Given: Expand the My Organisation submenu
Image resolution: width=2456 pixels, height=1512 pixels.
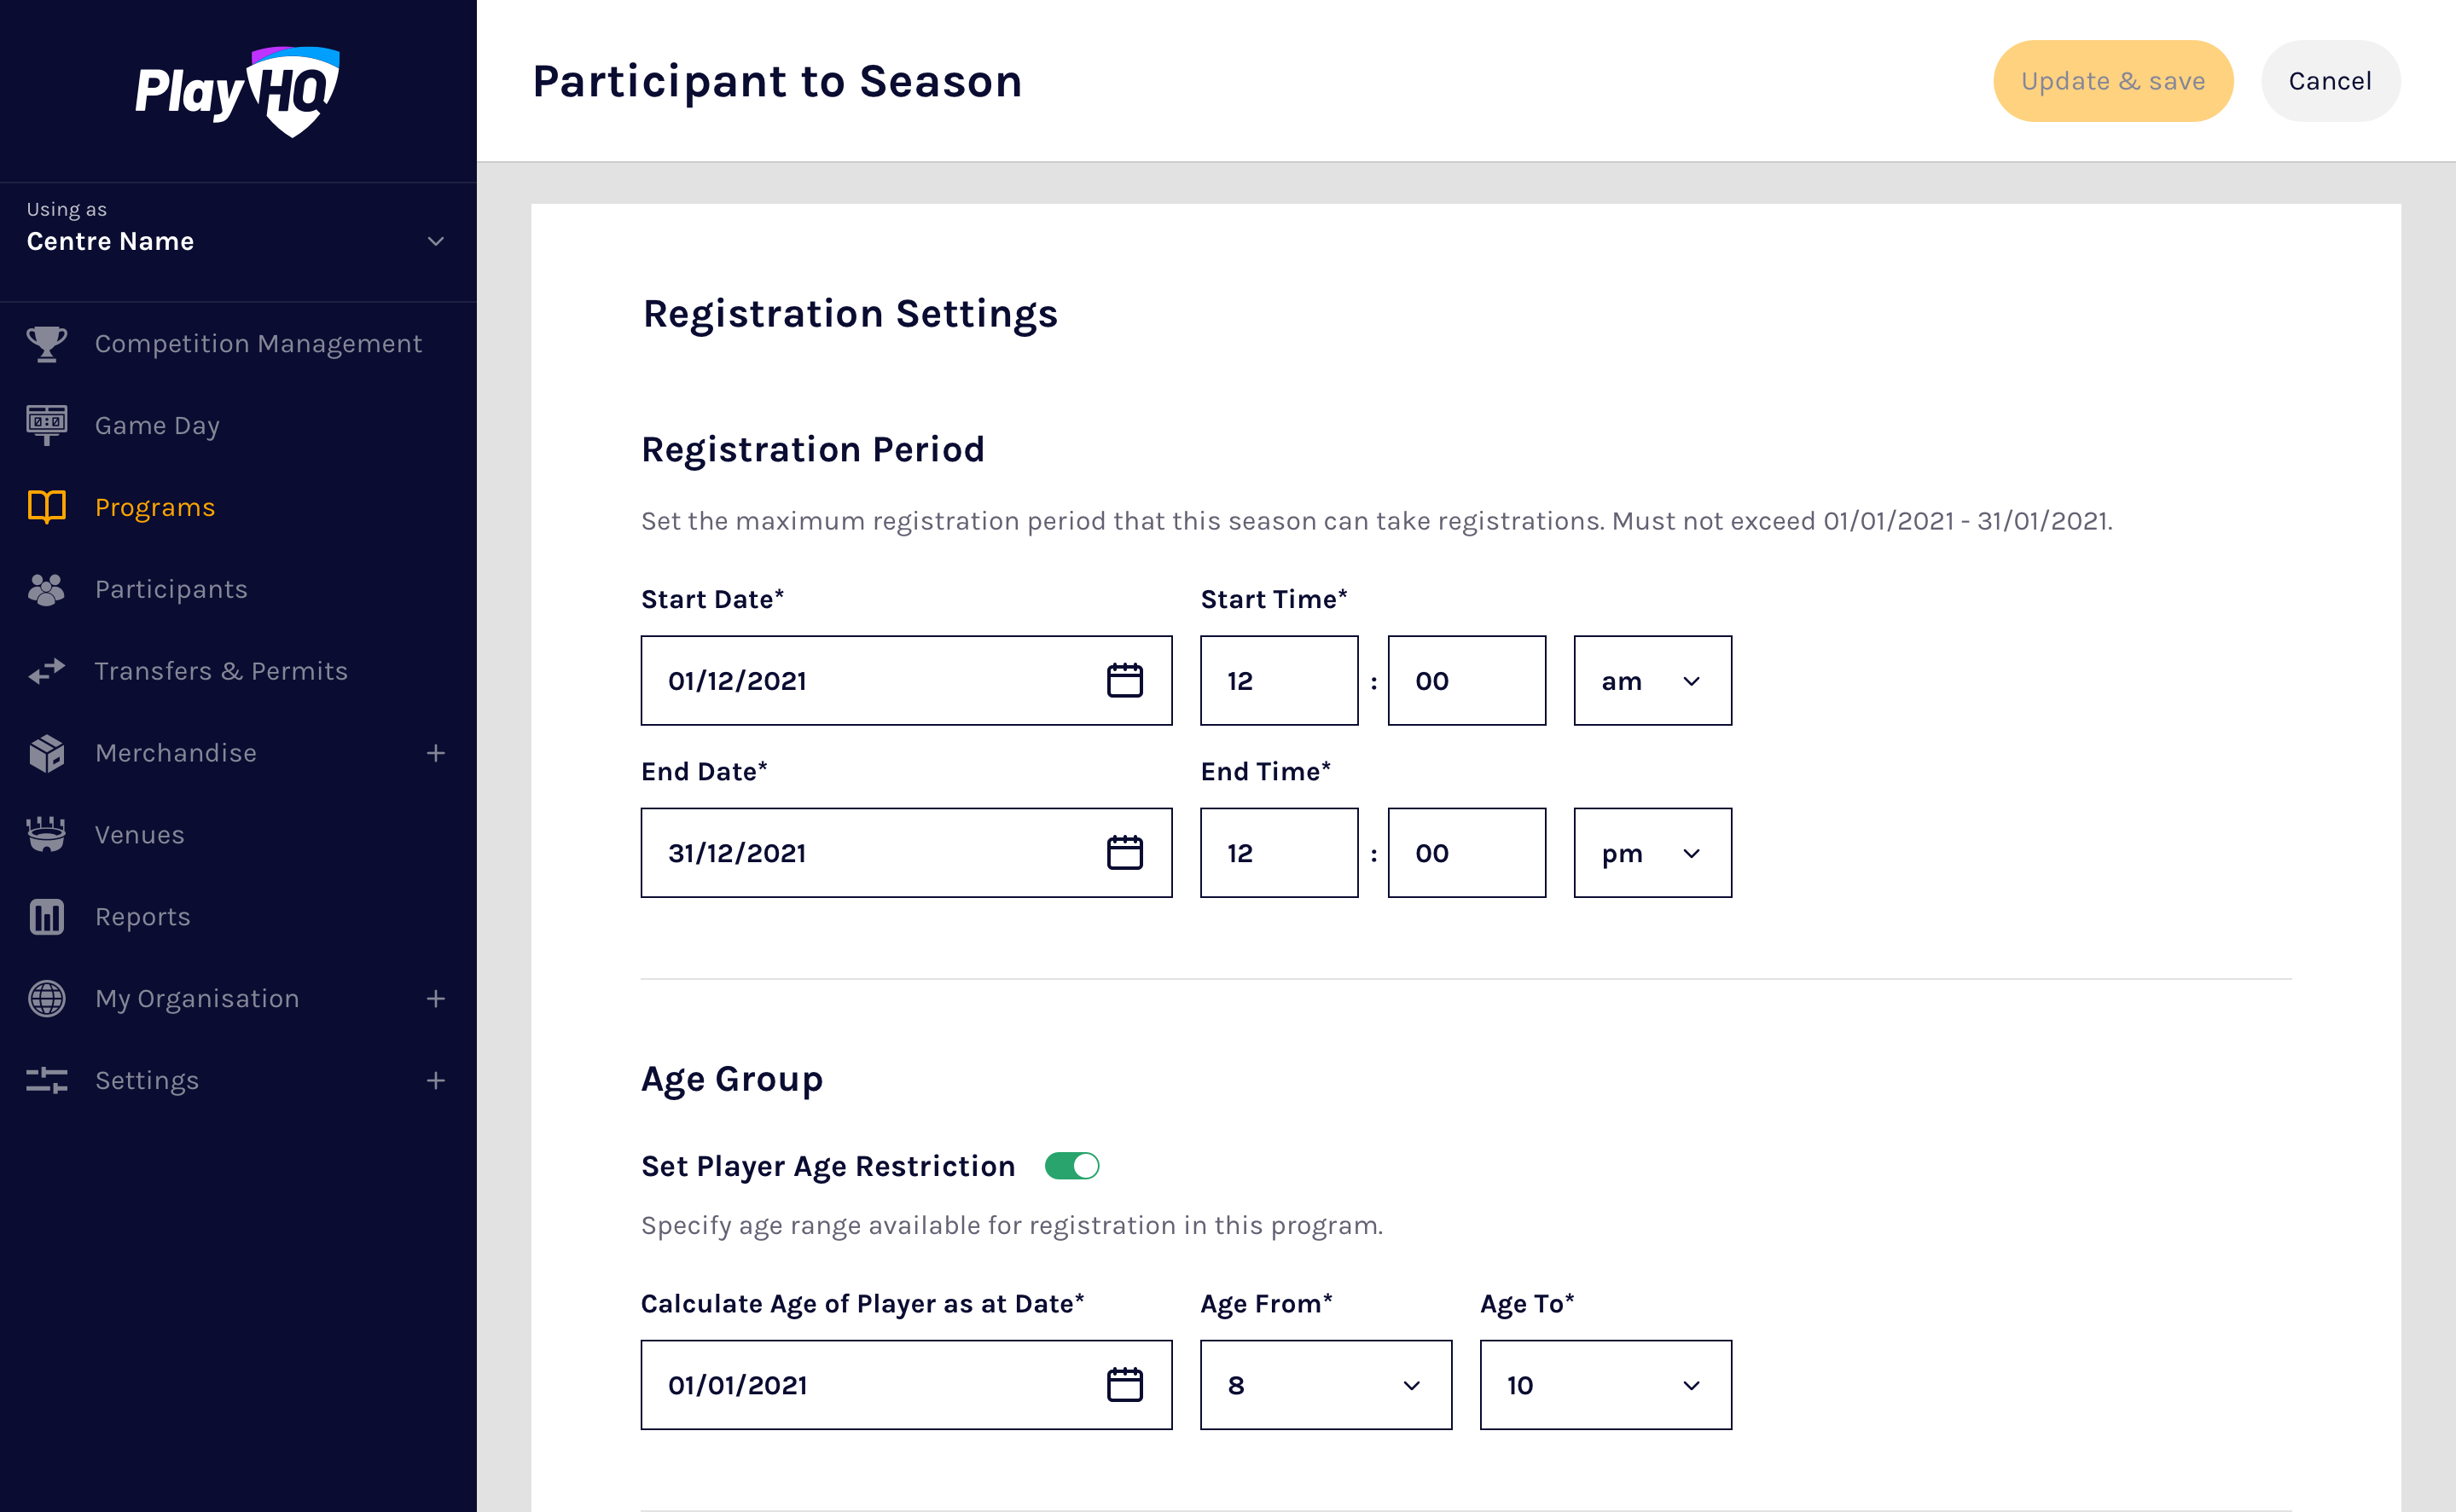Looking at the screenshot, I should tap(435, 999).
